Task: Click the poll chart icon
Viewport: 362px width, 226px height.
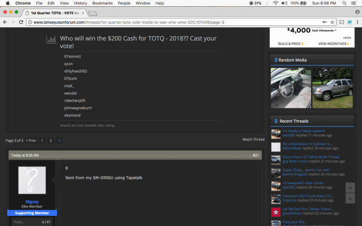Action: point(51,40)
